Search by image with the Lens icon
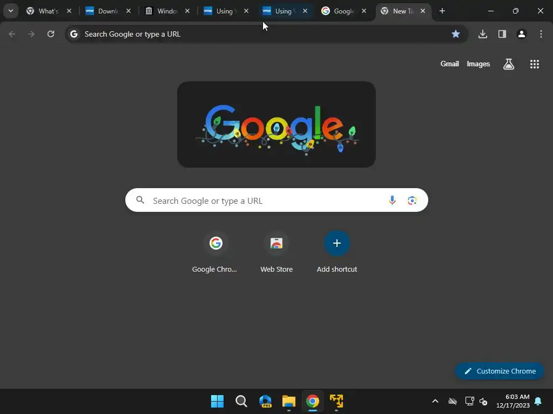Screen dimensions: 553x414 (412, 201)
